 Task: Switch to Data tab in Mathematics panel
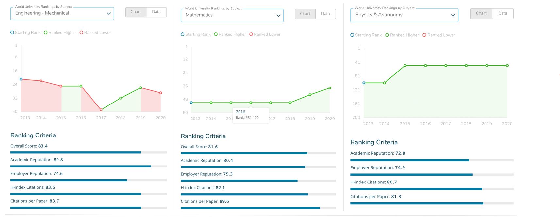(x=325, y=14)
